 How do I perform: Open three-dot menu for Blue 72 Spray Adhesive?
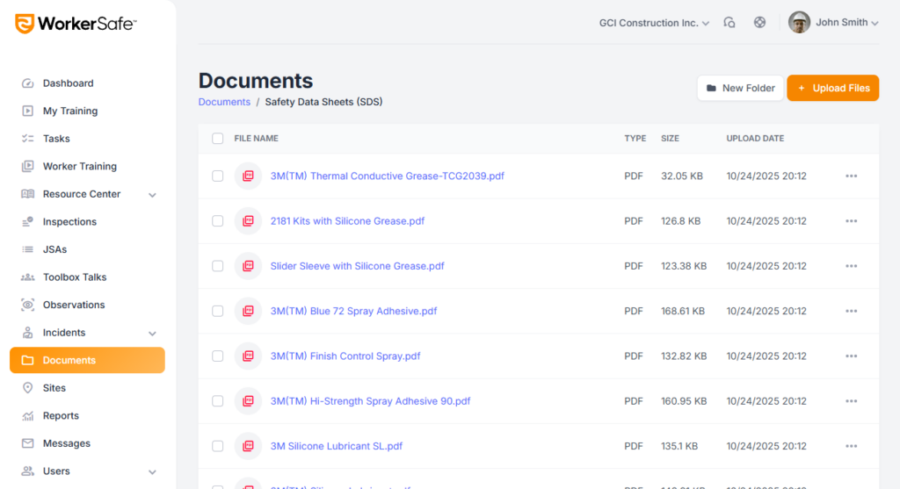coord(851,311)
